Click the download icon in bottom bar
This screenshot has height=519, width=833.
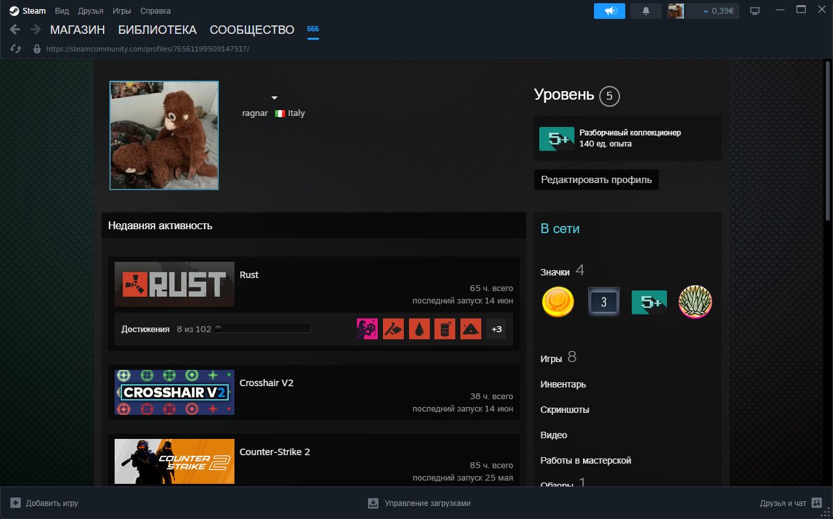[373, 503]
